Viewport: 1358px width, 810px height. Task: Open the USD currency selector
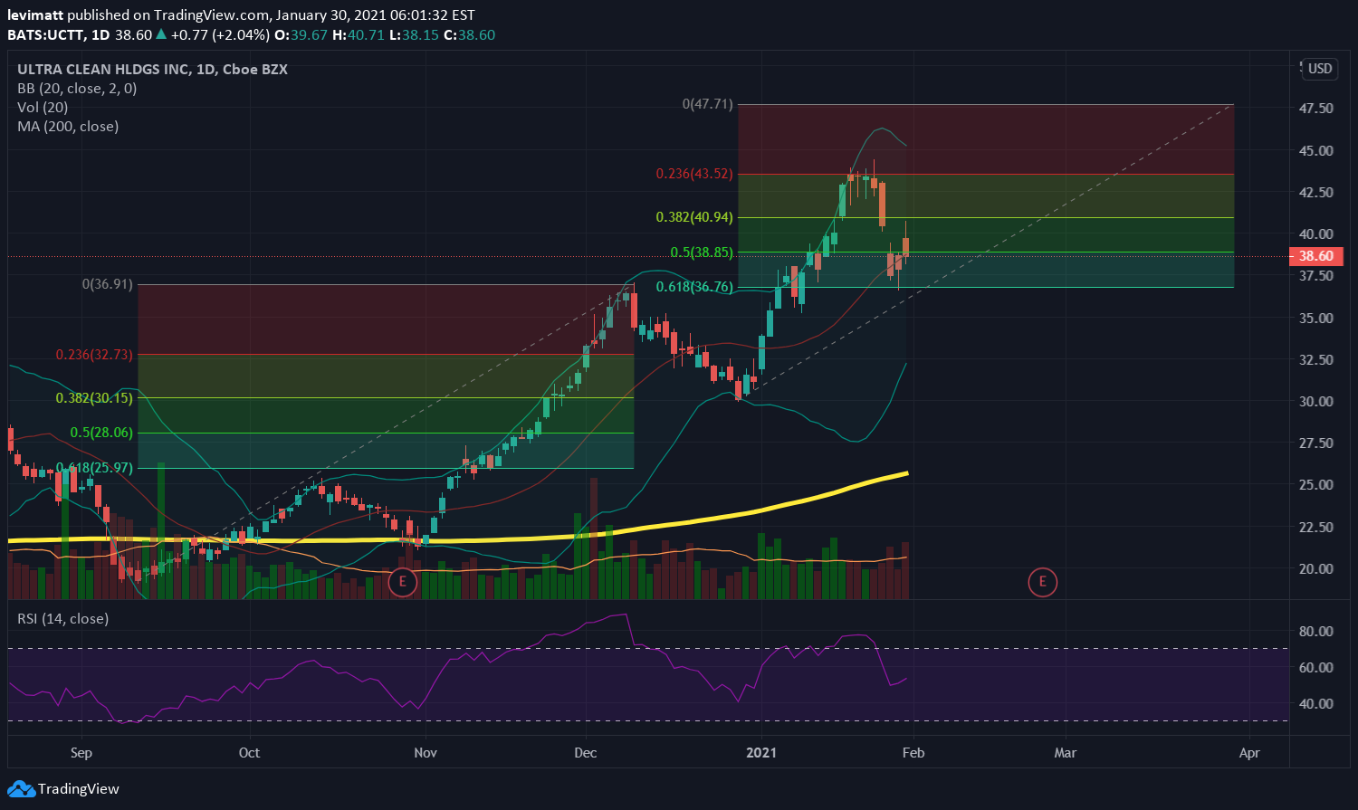[x=1320, y=69]
